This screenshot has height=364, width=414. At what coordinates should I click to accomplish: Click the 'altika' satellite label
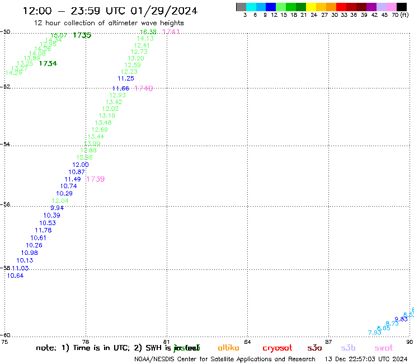point(228,348)
